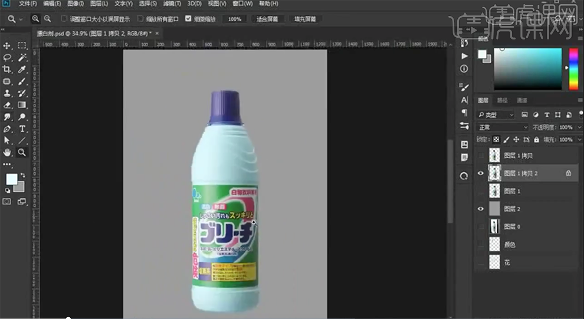Screen dimensions: 584x319
Task: Select the Magic Wand tool
Action: (x=22, y=57)
